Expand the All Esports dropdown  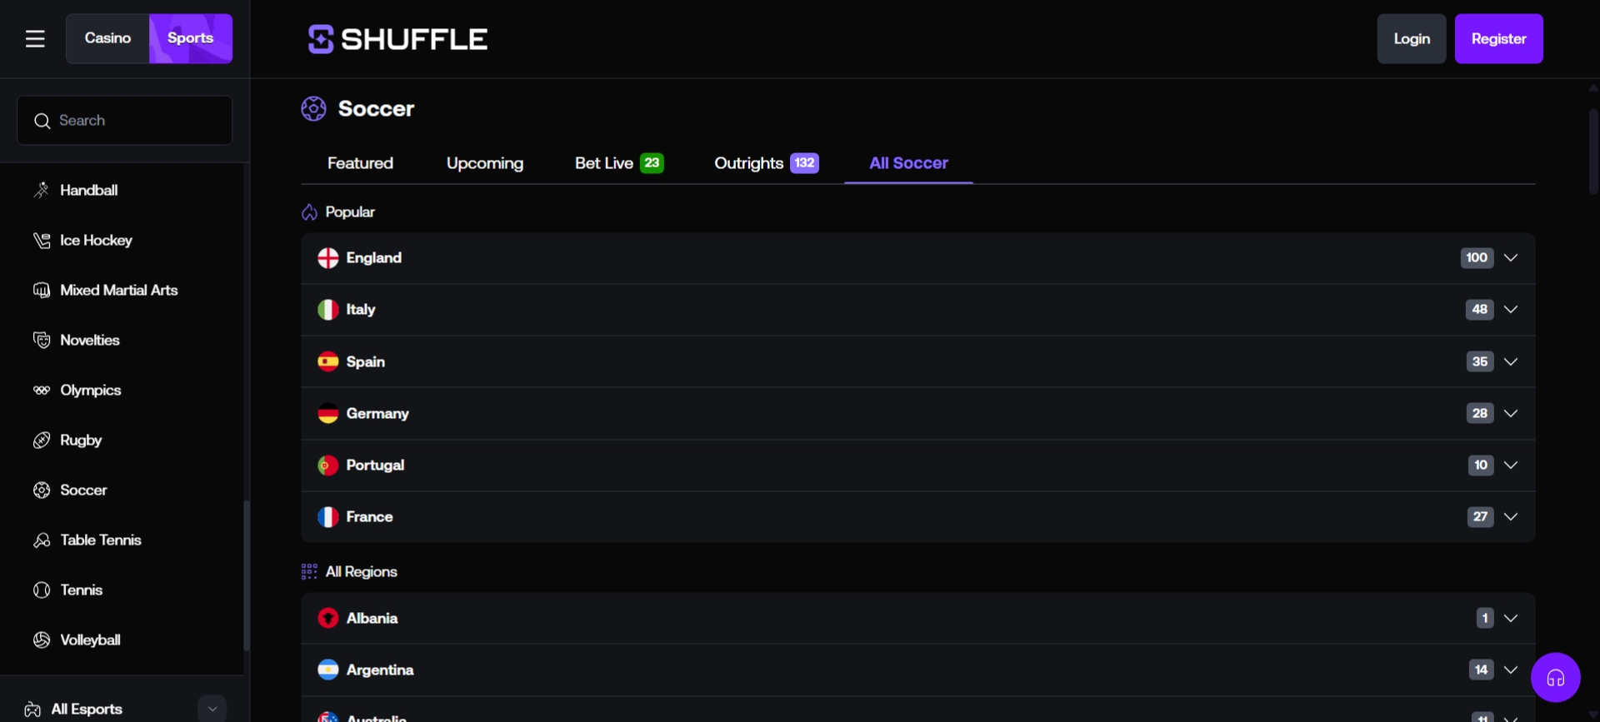click(212, 709)
